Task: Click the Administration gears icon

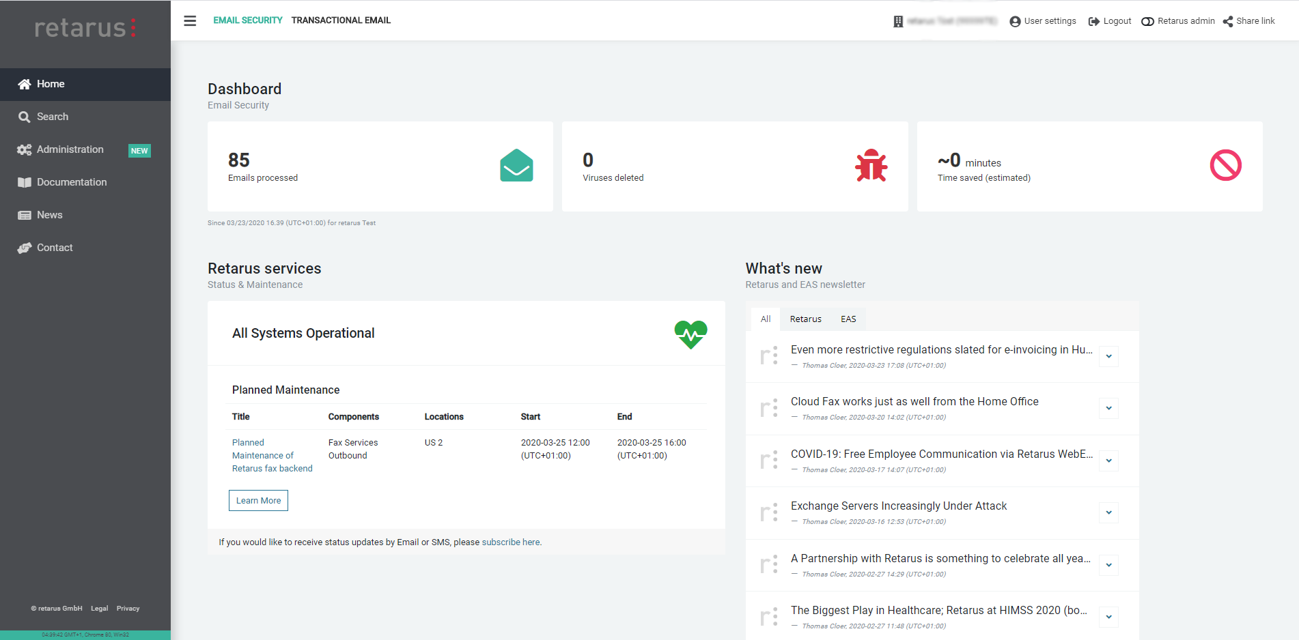Action: coord(25,149)
